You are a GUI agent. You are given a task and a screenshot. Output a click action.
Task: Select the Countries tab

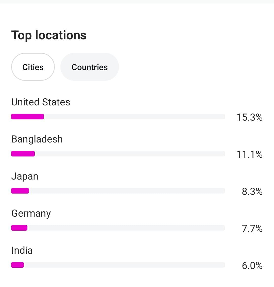coord(90,67)
